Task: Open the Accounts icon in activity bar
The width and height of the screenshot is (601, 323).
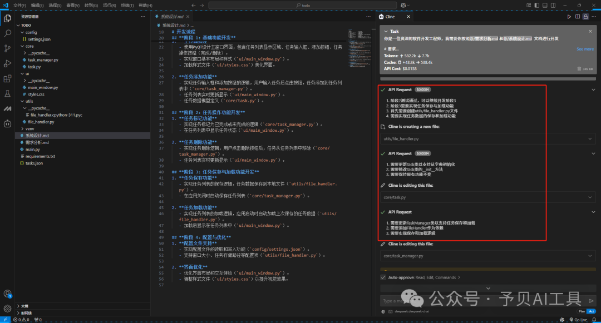Action: click(x=7, y=294)
